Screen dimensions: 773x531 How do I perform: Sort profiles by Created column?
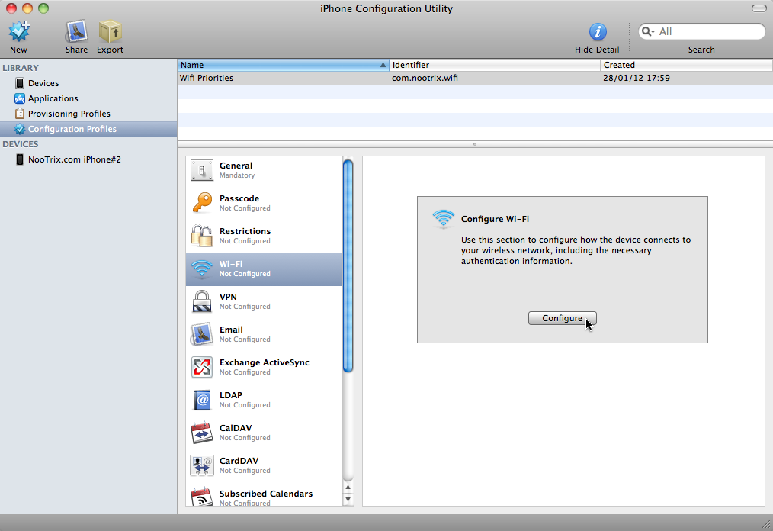click(x=686, y=65)
